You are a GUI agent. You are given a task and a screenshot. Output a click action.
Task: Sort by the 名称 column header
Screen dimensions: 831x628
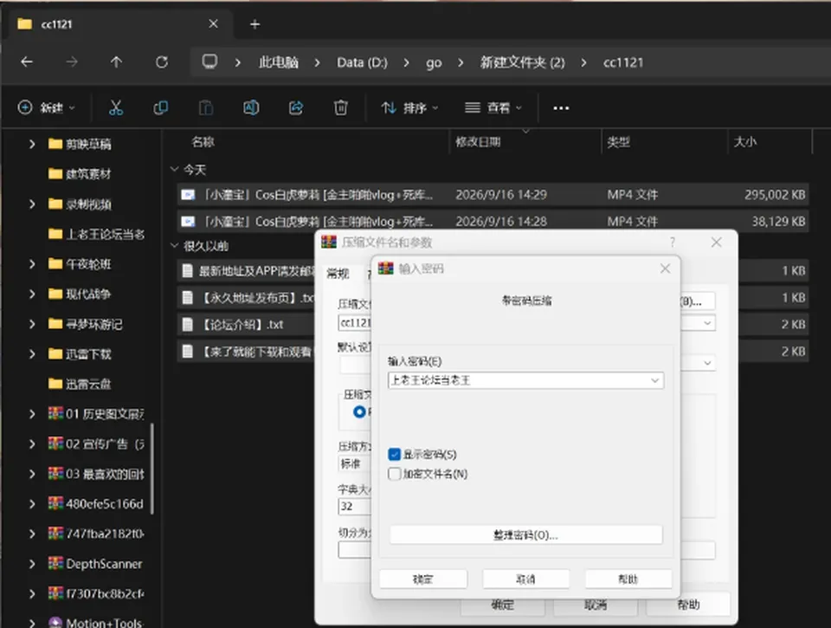[203, 141]
